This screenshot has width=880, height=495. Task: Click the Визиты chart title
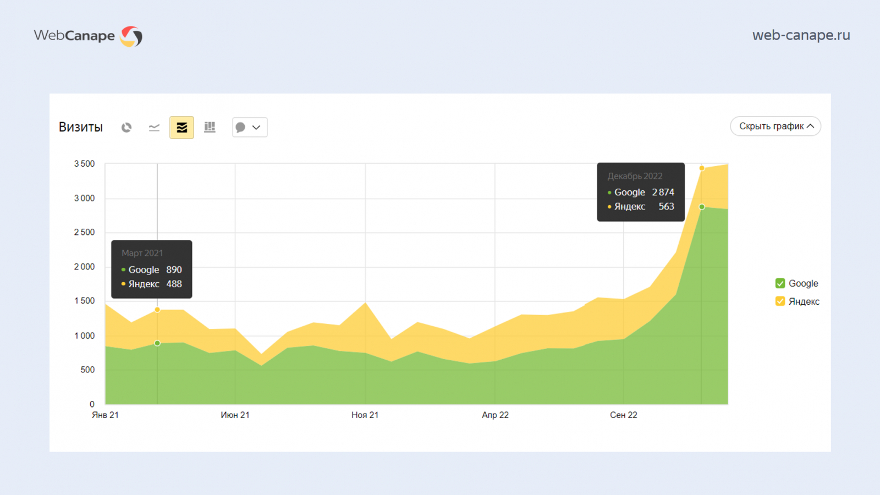point(81,127)
